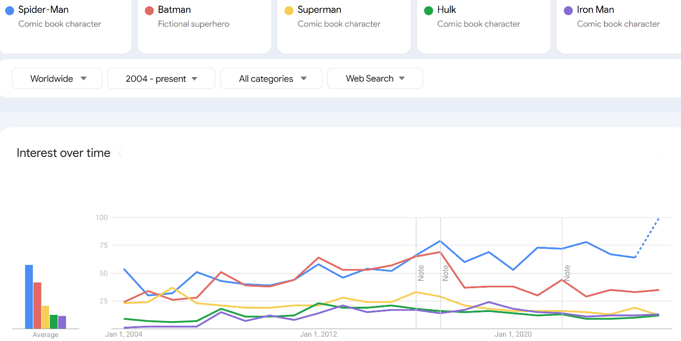Click the yellow Superman average bar
The image size is (681, 341).
(x=46, y=317)
